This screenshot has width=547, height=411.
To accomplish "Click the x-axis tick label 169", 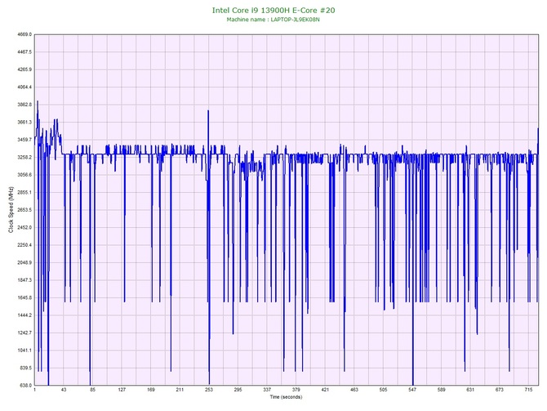I will [151, 390].
